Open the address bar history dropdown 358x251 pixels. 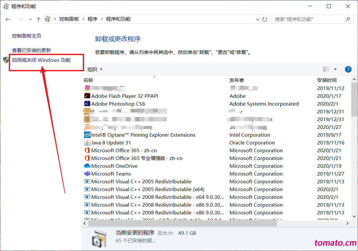[257, 19]
